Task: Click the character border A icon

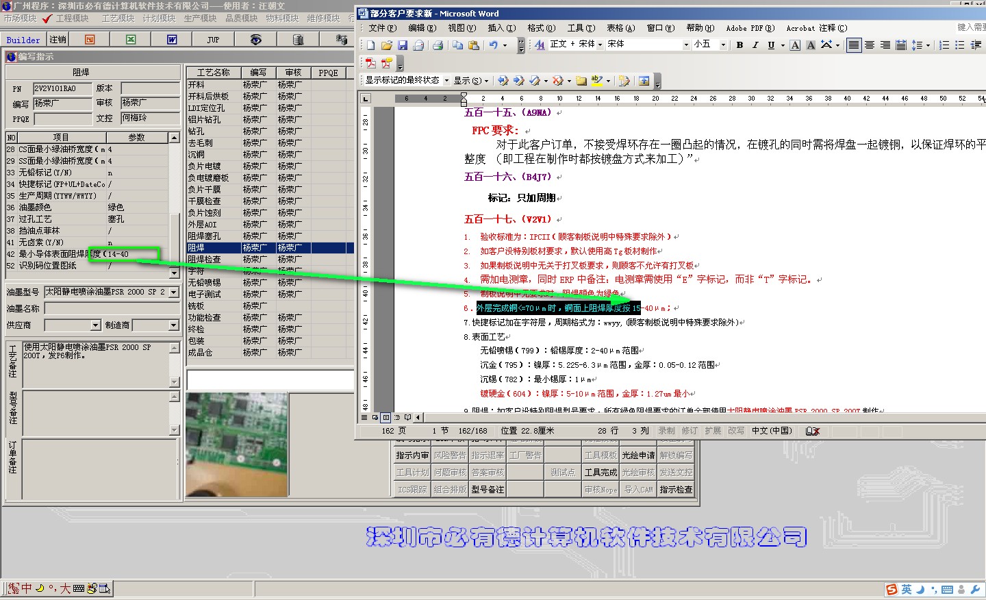Action: tap(795, 45)
